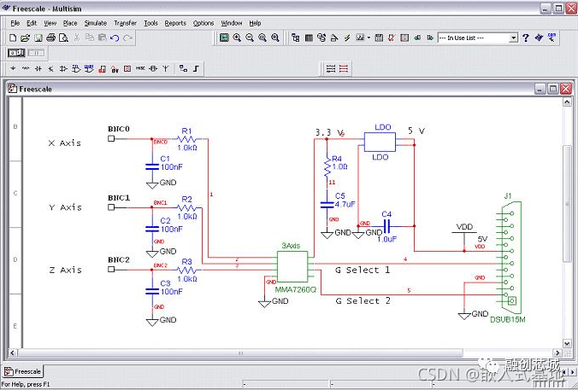Open the Transfer menu
The width and height of the screenshot is (578, 390).
(x=126, y=23)
